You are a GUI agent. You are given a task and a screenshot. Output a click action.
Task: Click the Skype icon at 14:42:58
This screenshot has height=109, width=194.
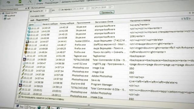click(x=28, y=35)
